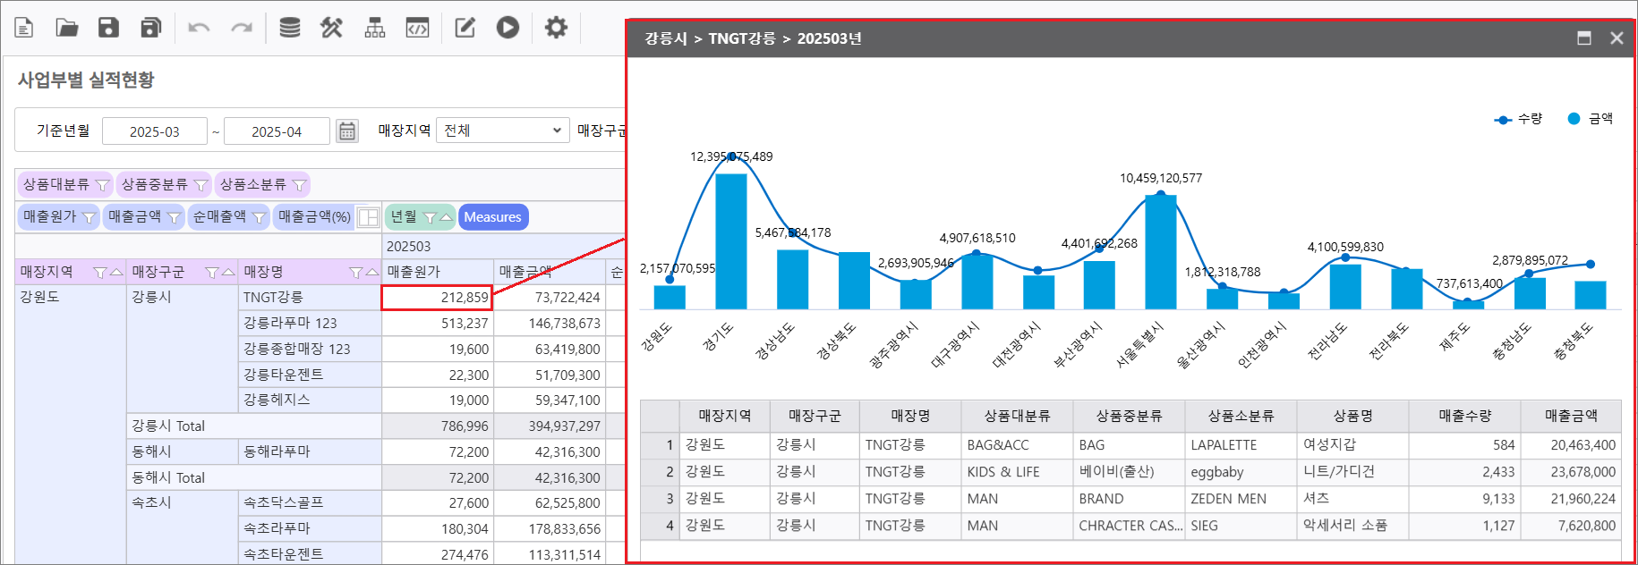Screen dimensions: 1638x565
Task: Open the database data source icon
Action: 289,28
